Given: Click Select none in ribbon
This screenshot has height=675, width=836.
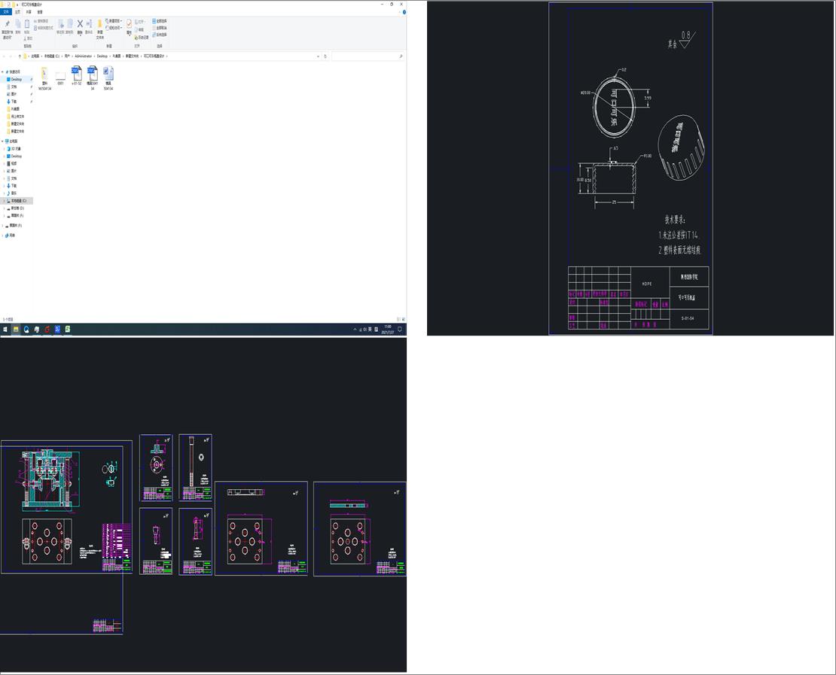Looking at the screenshot, I should click(x=160, y=28).
